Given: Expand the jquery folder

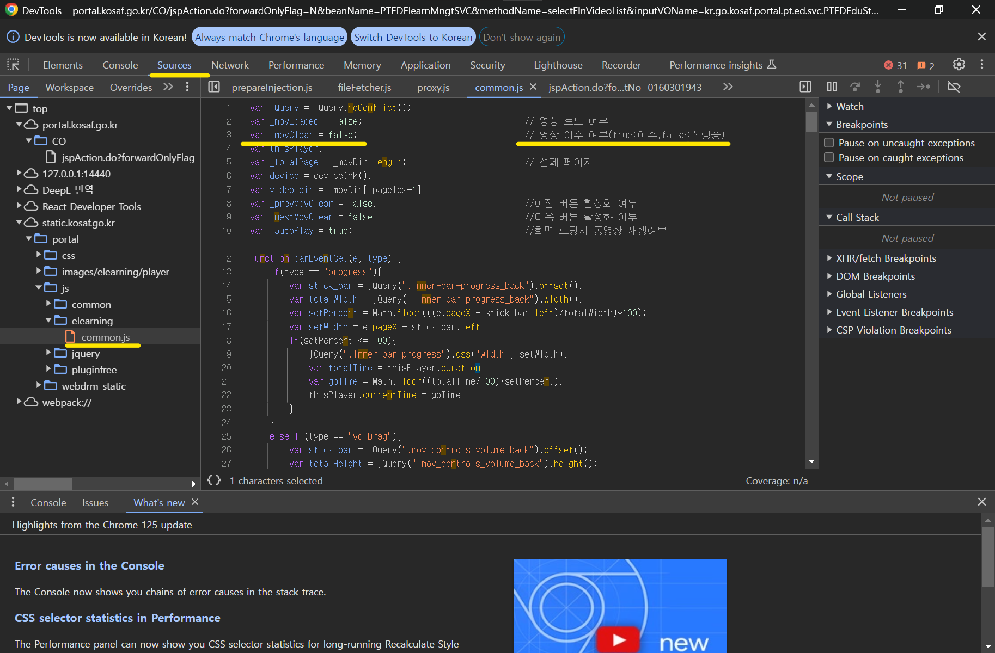Looking at the screenshot, I should point(48,353).
